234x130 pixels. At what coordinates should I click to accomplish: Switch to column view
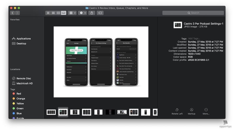point(58,13)
